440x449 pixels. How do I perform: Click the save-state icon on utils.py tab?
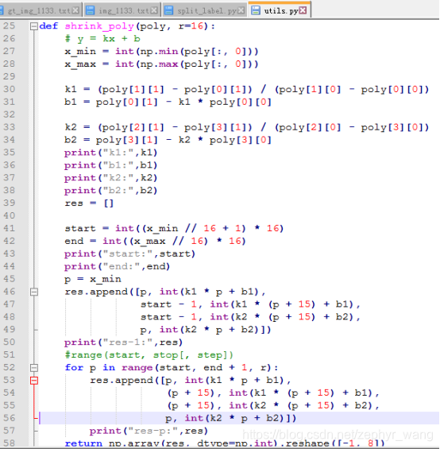pyautogui.click(x=256, y=10)
